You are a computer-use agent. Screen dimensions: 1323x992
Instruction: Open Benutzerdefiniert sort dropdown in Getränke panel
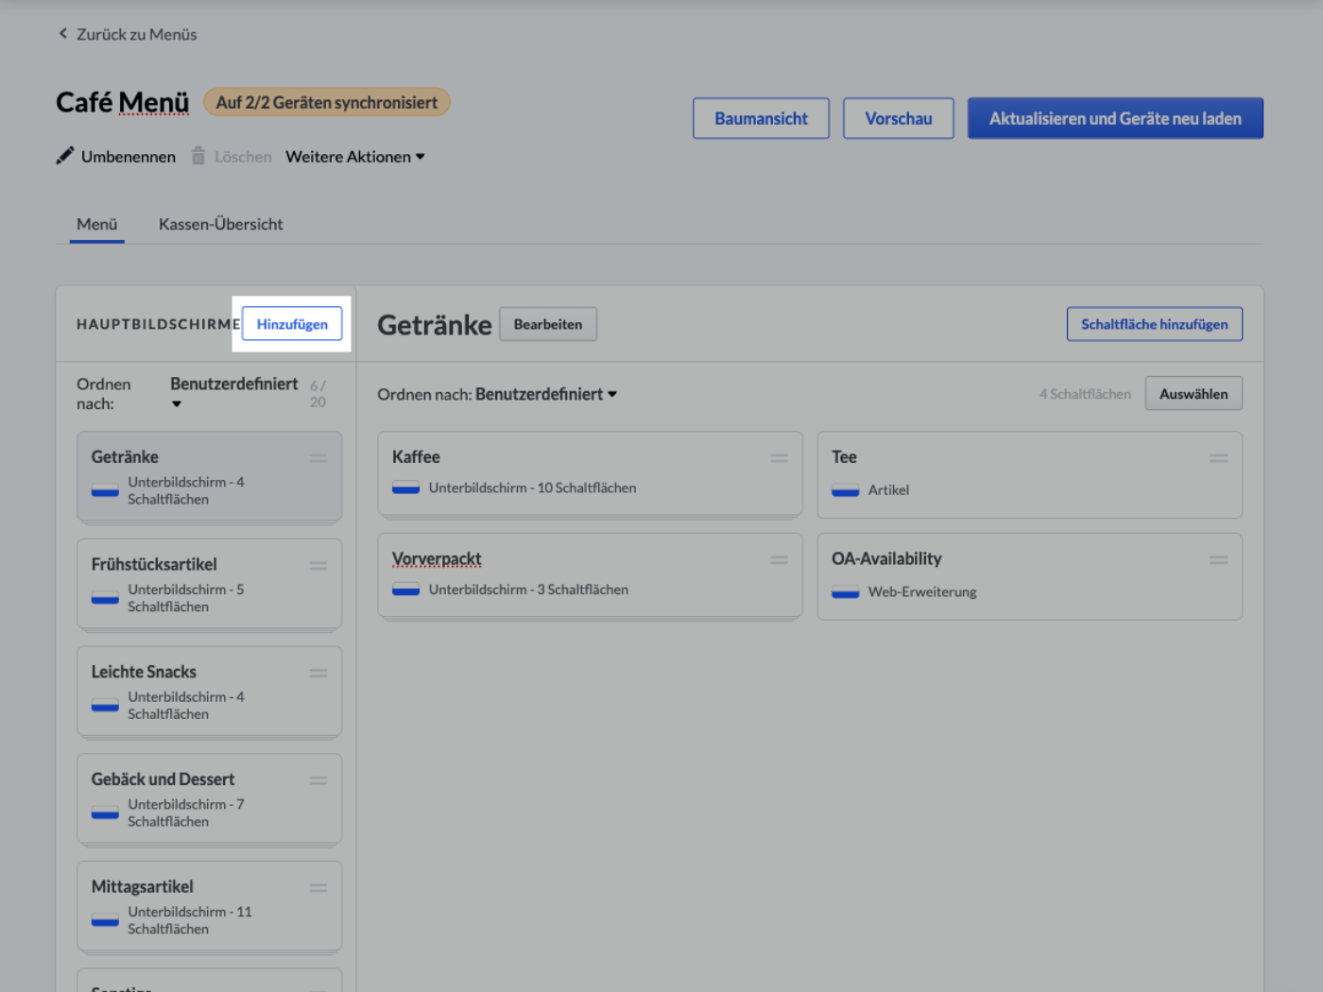click(x=546, y=394)
